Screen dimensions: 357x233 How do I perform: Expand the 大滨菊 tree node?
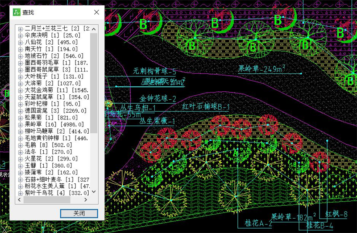click(x=21, y=84)
